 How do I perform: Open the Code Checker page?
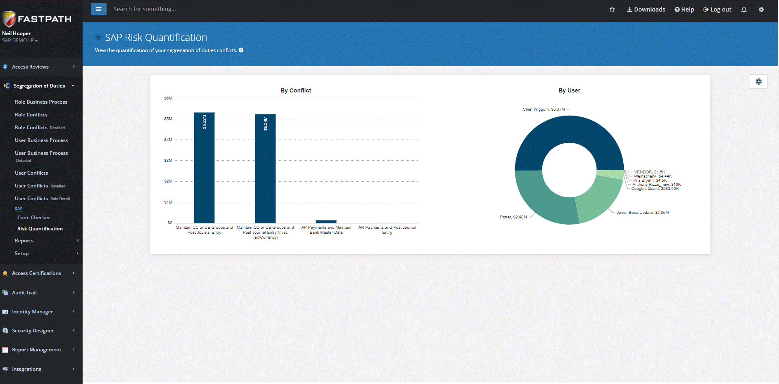(34, 217)
